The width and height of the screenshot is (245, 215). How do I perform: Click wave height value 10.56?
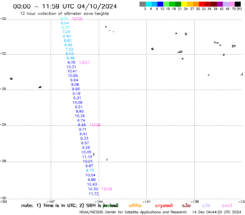tap(73, 76)
